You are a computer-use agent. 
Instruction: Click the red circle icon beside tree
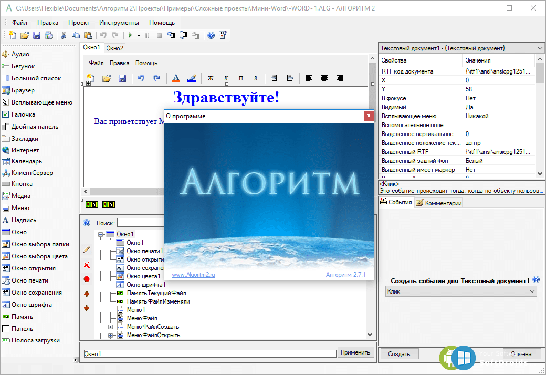87,279
